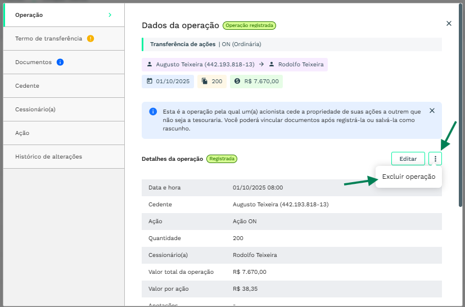Dismiss the blue info banner
The width and height of the screenshot is (465, 307).
(432, 111)
